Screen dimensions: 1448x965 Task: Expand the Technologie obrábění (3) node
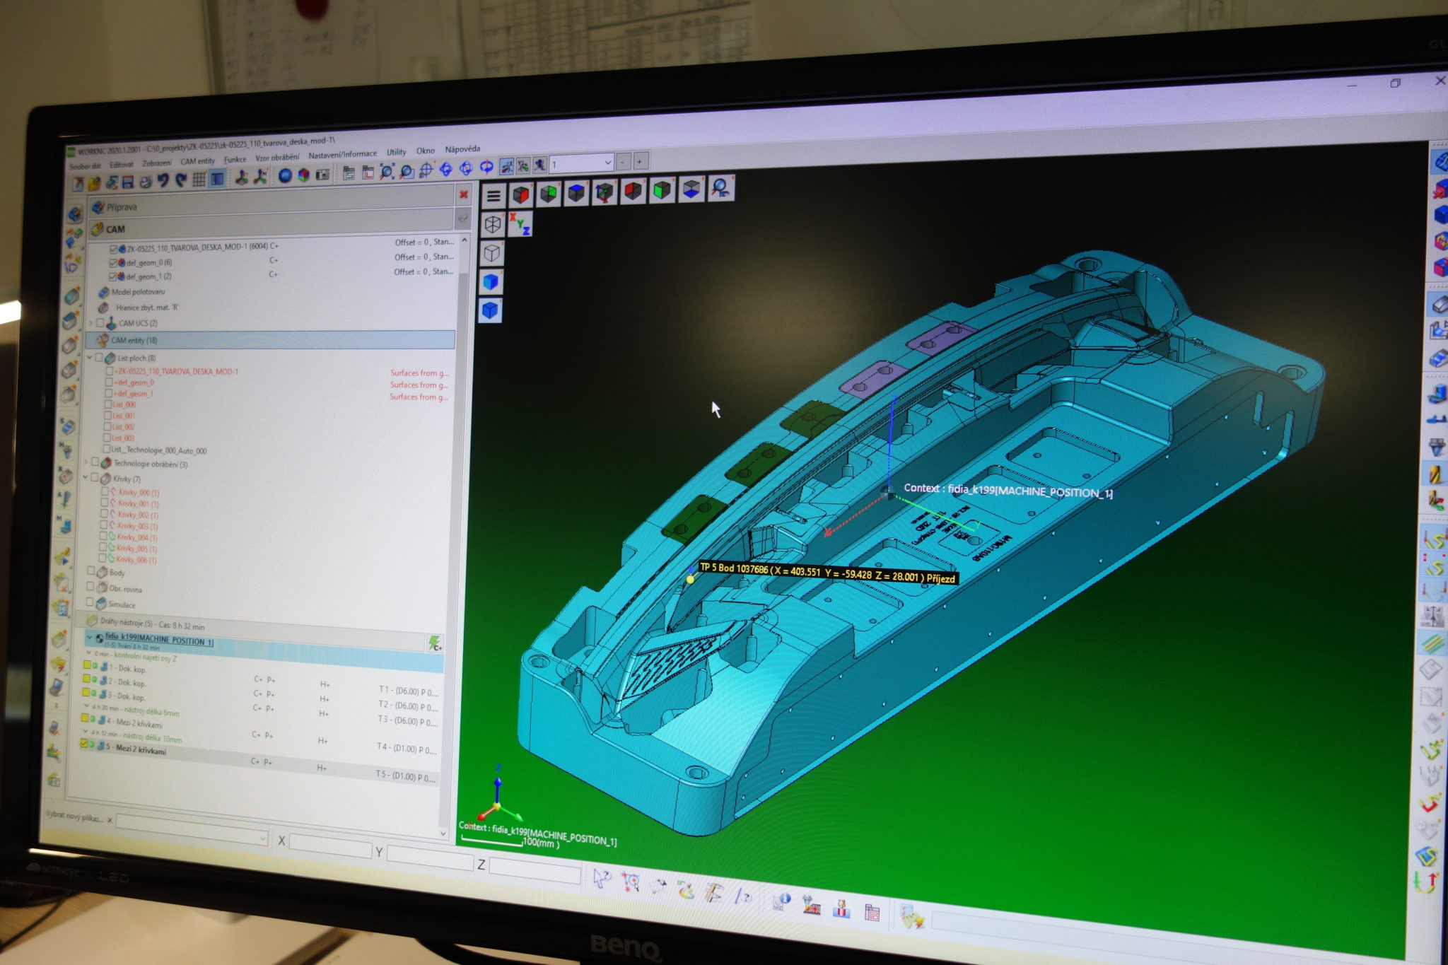(x=87, y=462)
